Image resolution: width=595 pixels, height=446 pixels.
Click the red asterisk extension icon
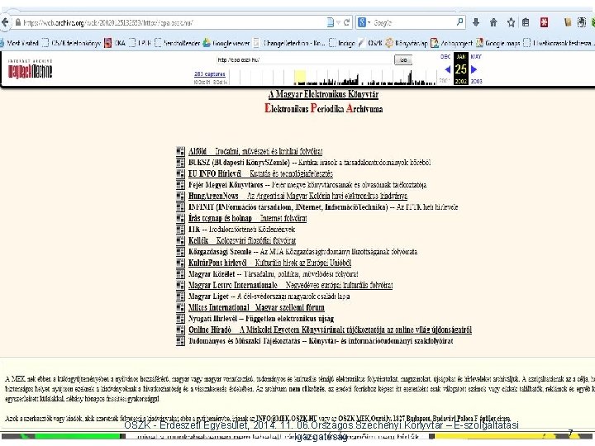coord(544,22)
